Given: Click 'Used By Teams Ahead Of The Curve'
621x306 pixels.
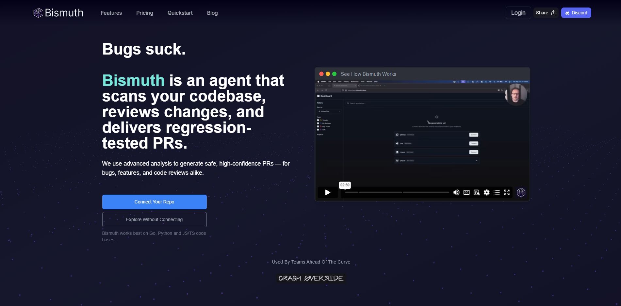Looking at the screenshot, I should (x=311, y=262).
